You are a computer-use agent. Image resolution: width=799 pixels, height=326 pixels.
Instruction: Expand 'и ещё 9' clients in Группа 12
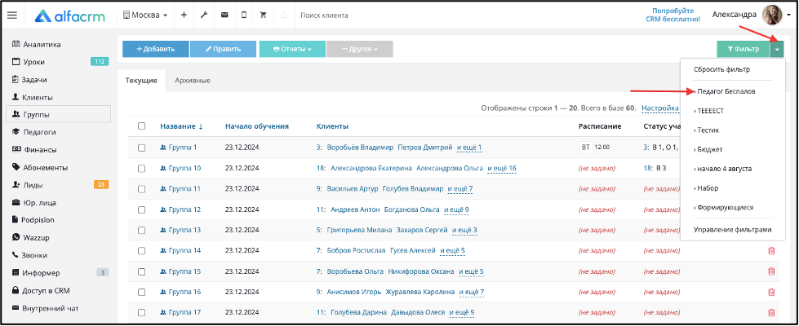(x=456, y=209)
